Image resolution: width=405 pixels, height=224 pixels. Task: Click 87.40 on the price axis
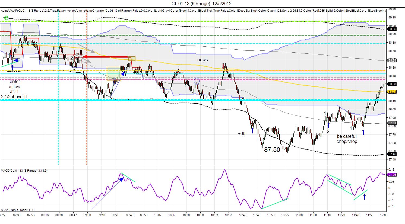tap(392, 159)
